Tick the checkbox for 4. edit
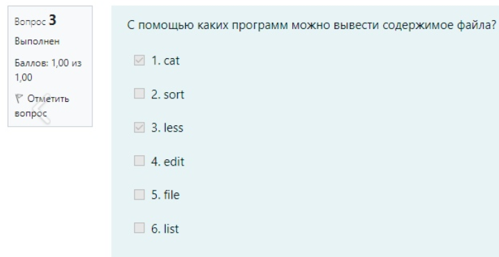 click(x=139, y=161)
